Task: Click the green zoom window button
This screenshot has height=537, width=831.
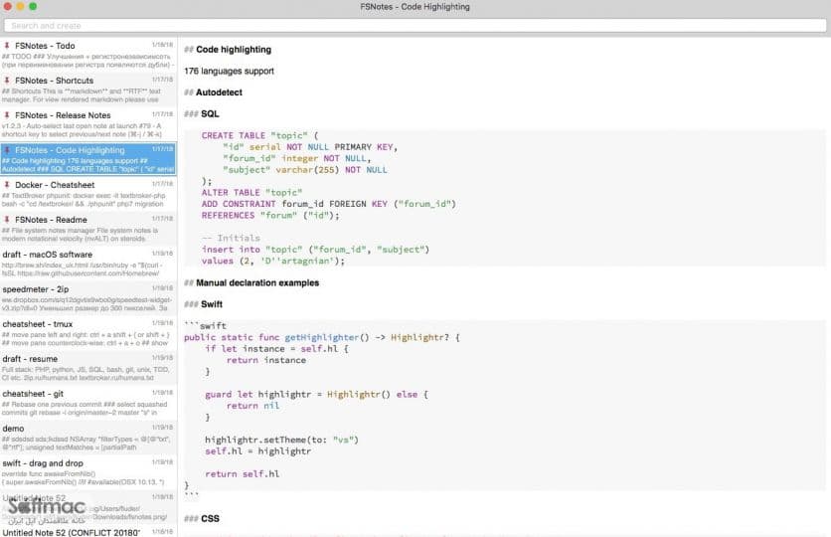Action: [33, 6]
